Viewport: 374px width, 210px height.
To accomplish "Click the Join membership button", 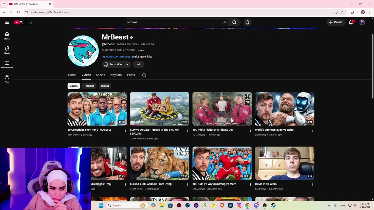I will pyautogui.click(x=138, y=64).
